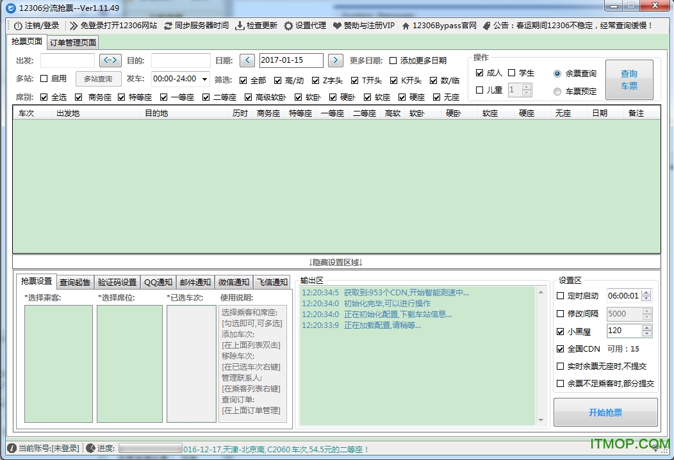Click the sync server time icon
This screenshot has height=460, width=674.
click(168, 26)
